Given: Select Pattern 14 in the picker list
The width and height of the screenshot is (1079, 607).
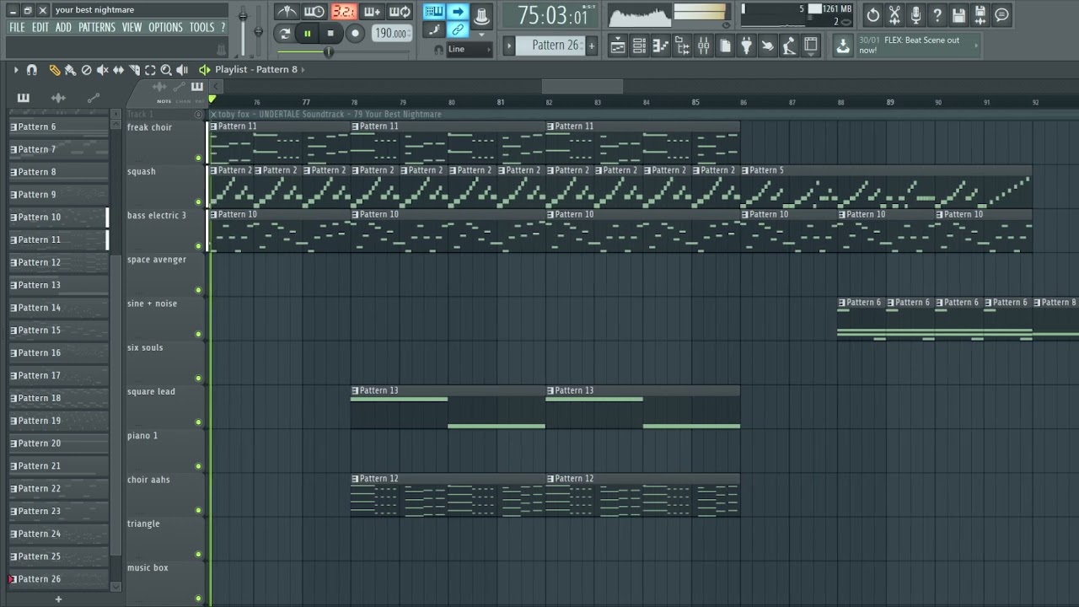Looking at the screenshot, I should (58, 308).
